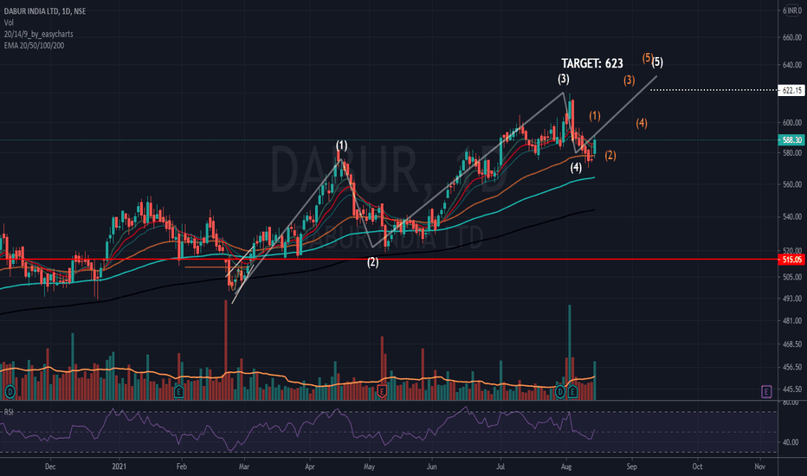
Task: Click the 493.00 price axis value
Action: click(792, 299)
